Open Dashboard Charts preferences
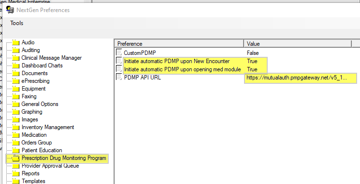The image size is (360, 184). [x=42, y=66]
